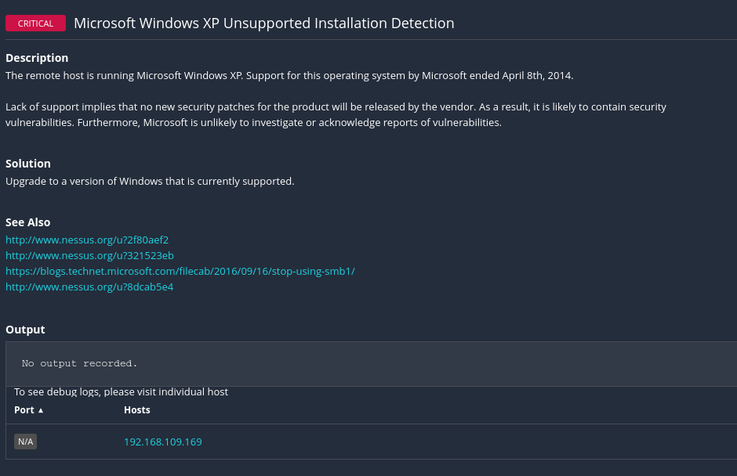
Task: Click the Hosts column header
Action: point(136,410)
